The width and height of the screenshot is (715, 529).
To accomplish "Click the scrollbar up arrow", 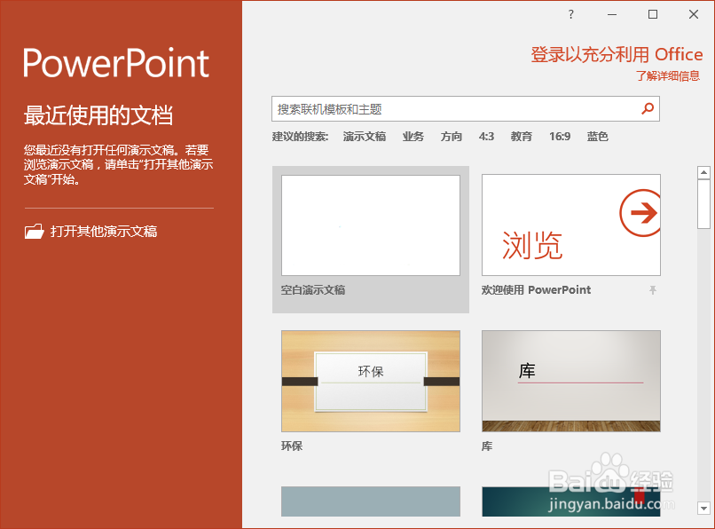I will [703, 172].
